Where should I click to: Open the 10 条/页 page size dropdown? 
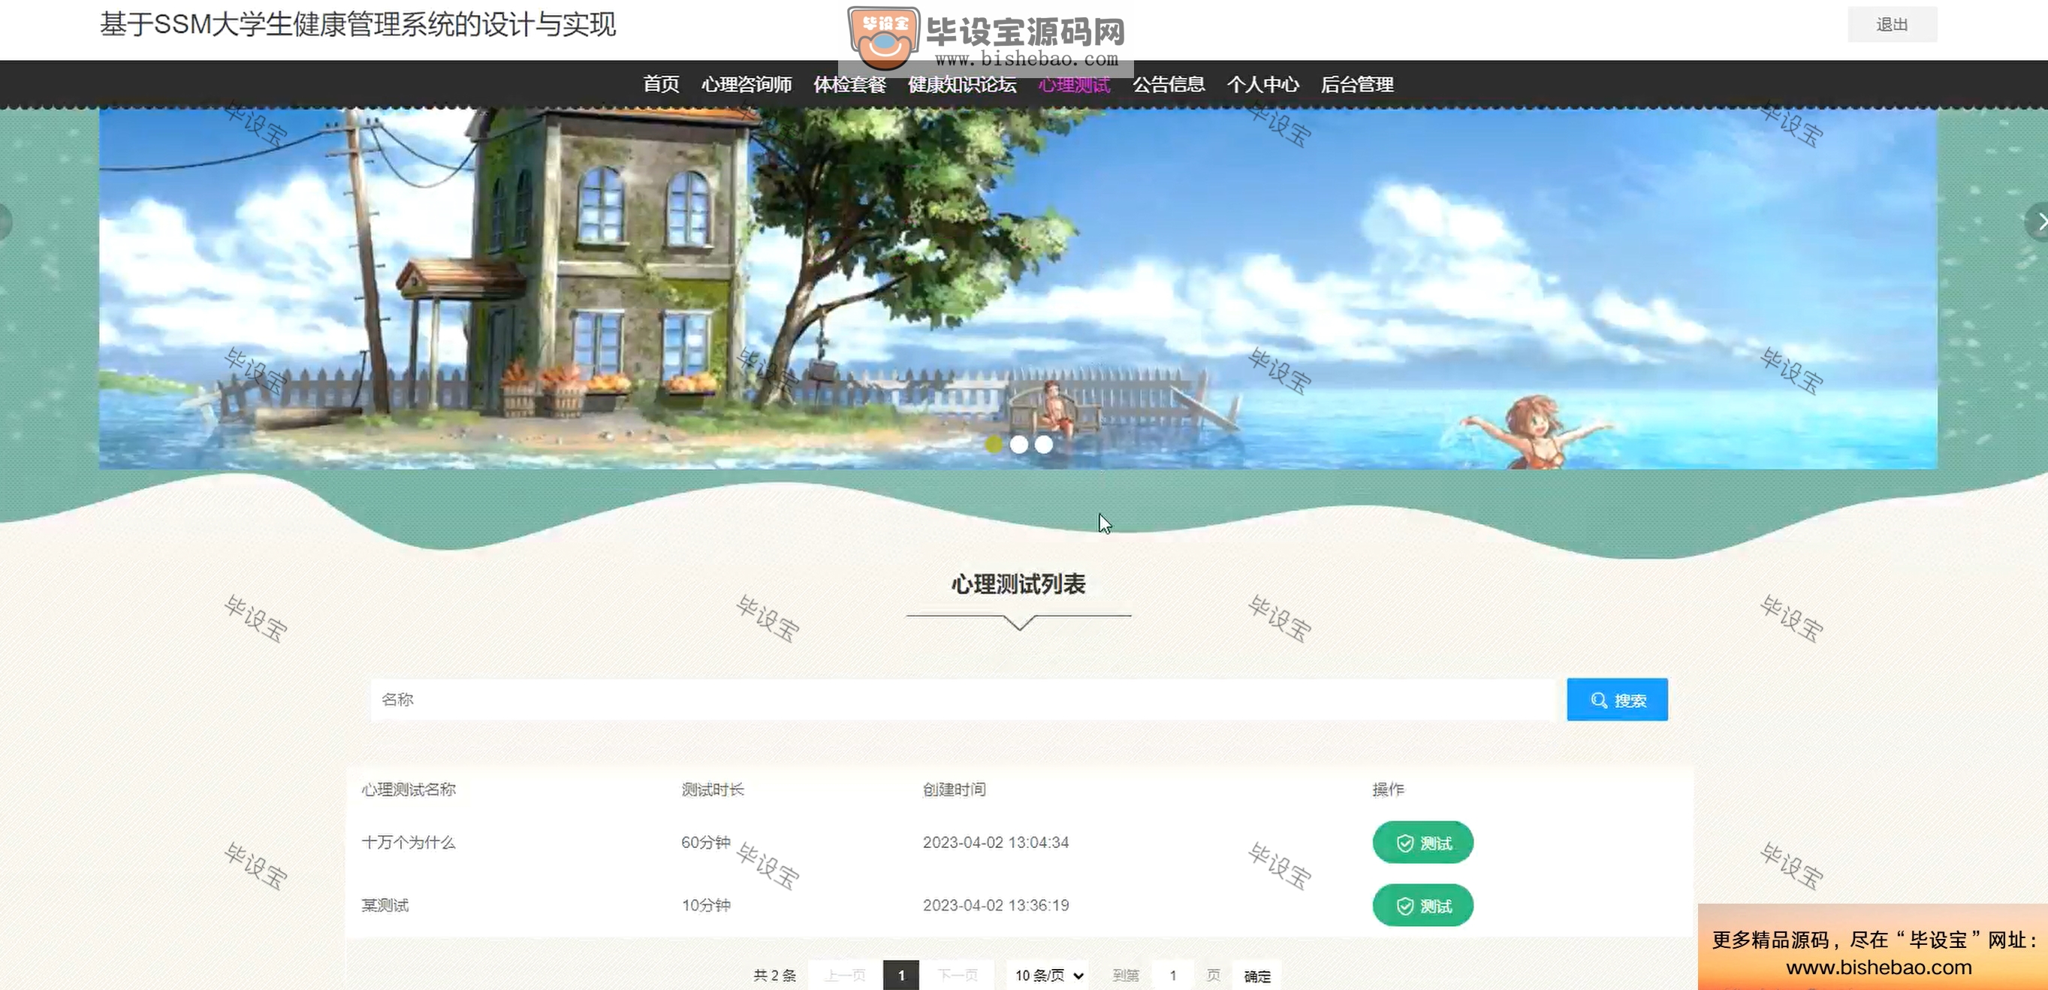(1048, 975)
